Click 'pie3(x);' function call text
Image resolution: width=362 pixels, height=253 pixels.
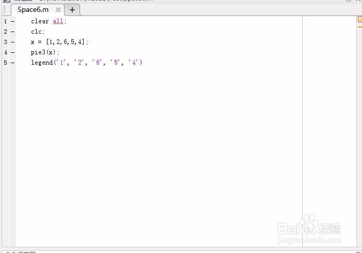click(x=45, y=52)
